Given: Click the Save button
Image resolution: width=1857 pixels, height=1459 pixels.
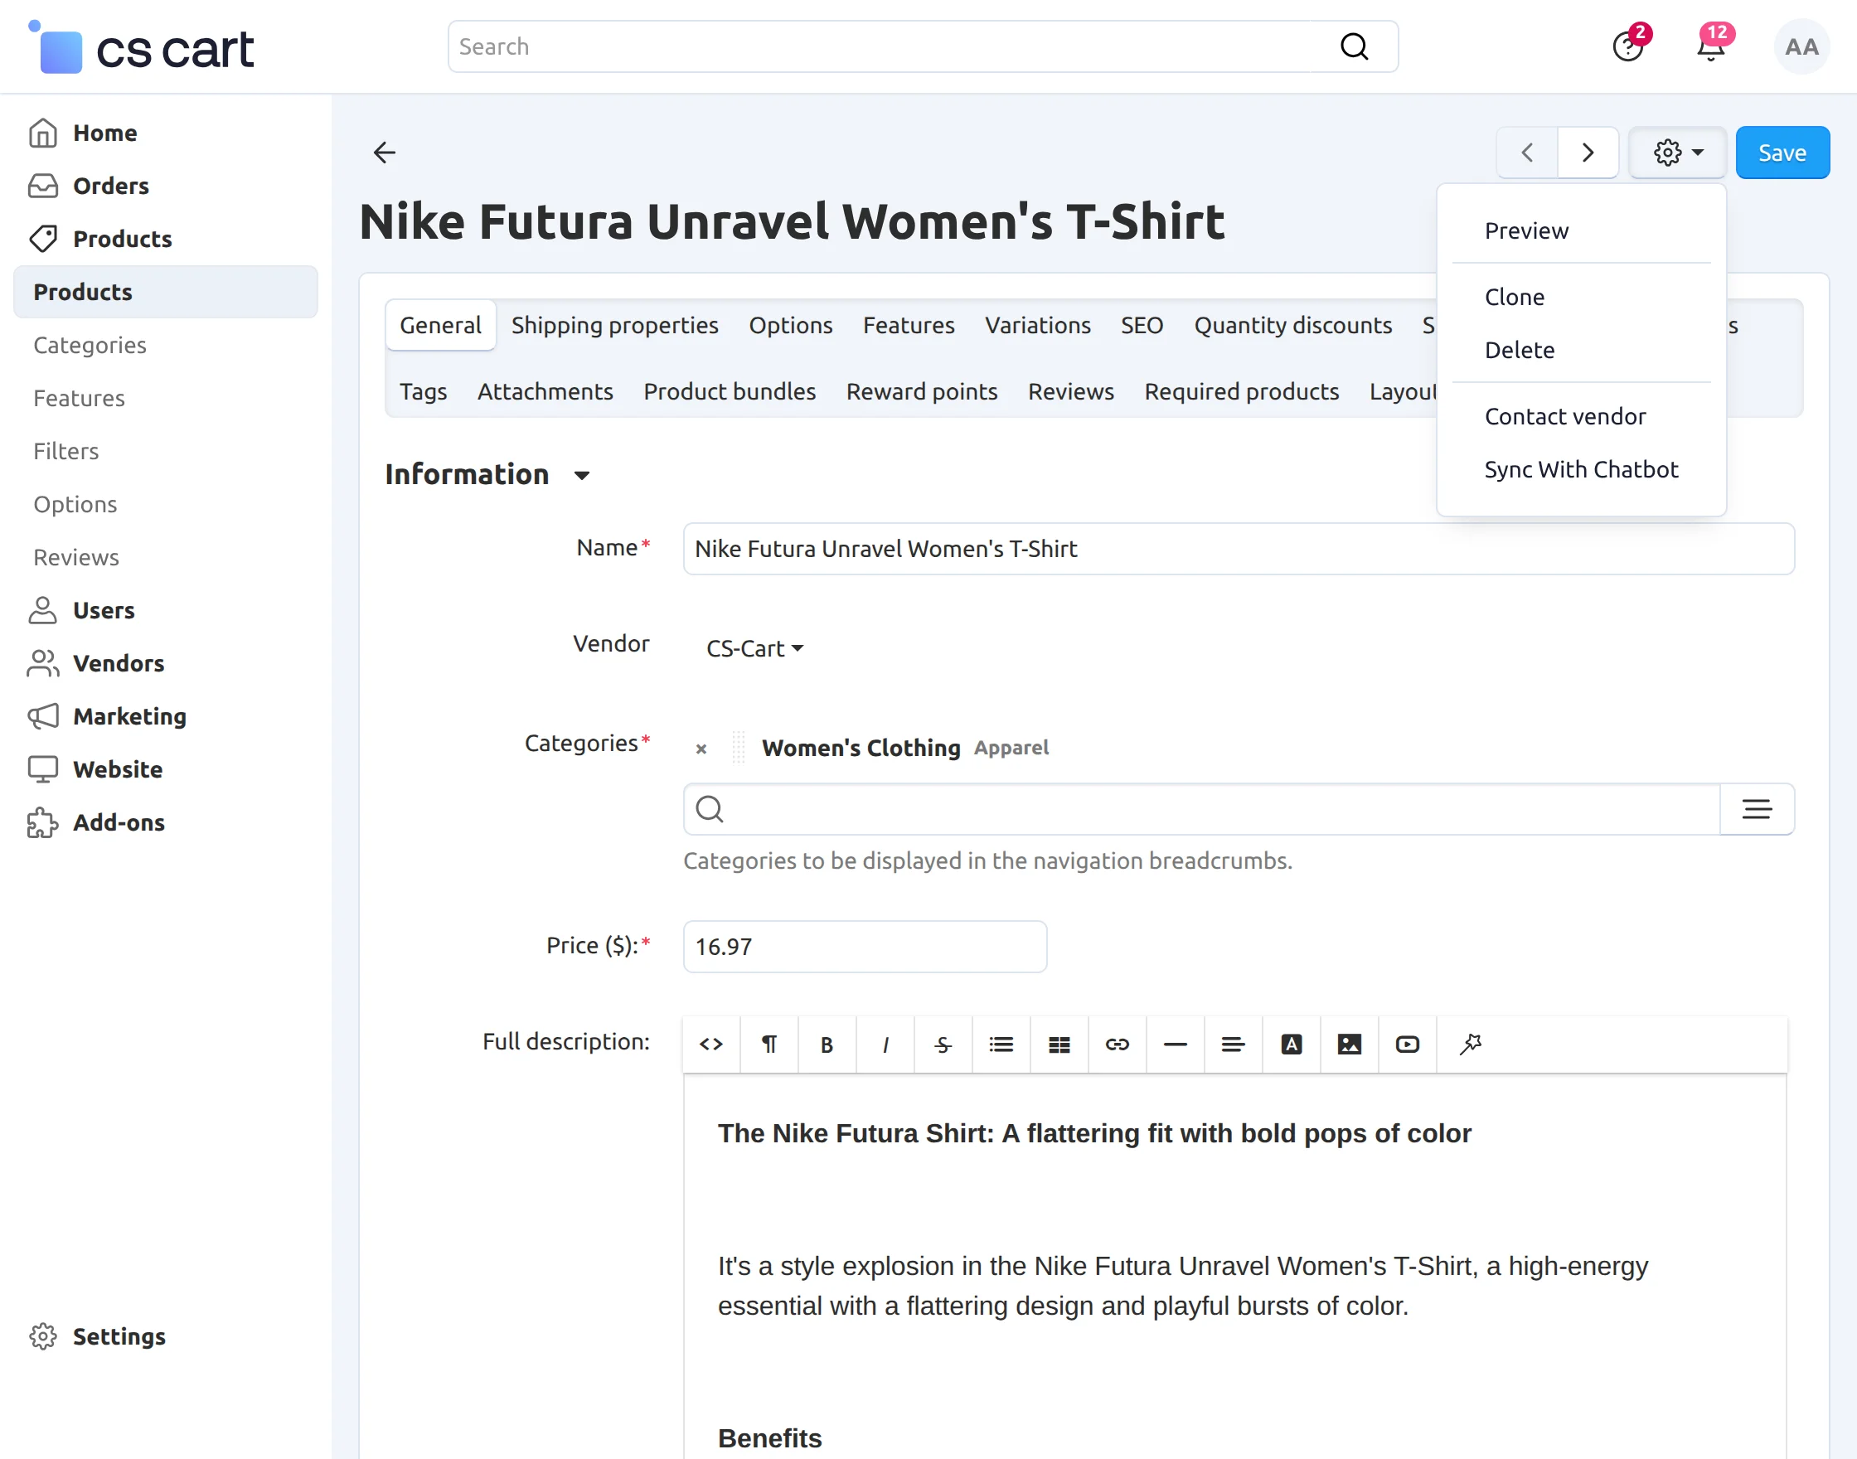Looking at the screenshot, I should click(x=1781, y=153).
